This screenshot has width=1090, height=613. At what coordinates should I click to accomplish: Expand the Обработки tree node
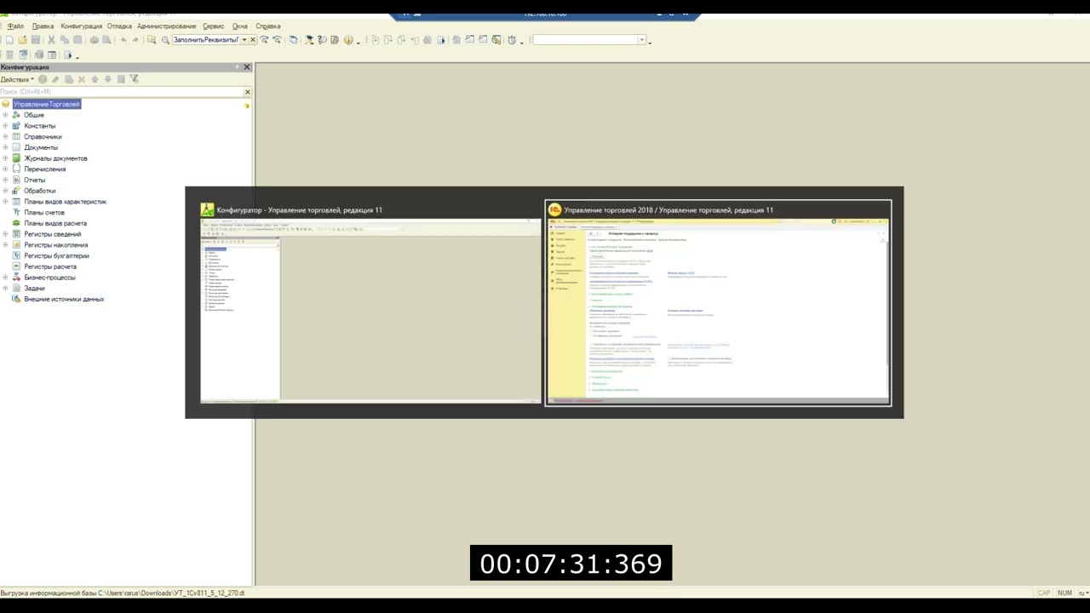click(x=5, y=191)
